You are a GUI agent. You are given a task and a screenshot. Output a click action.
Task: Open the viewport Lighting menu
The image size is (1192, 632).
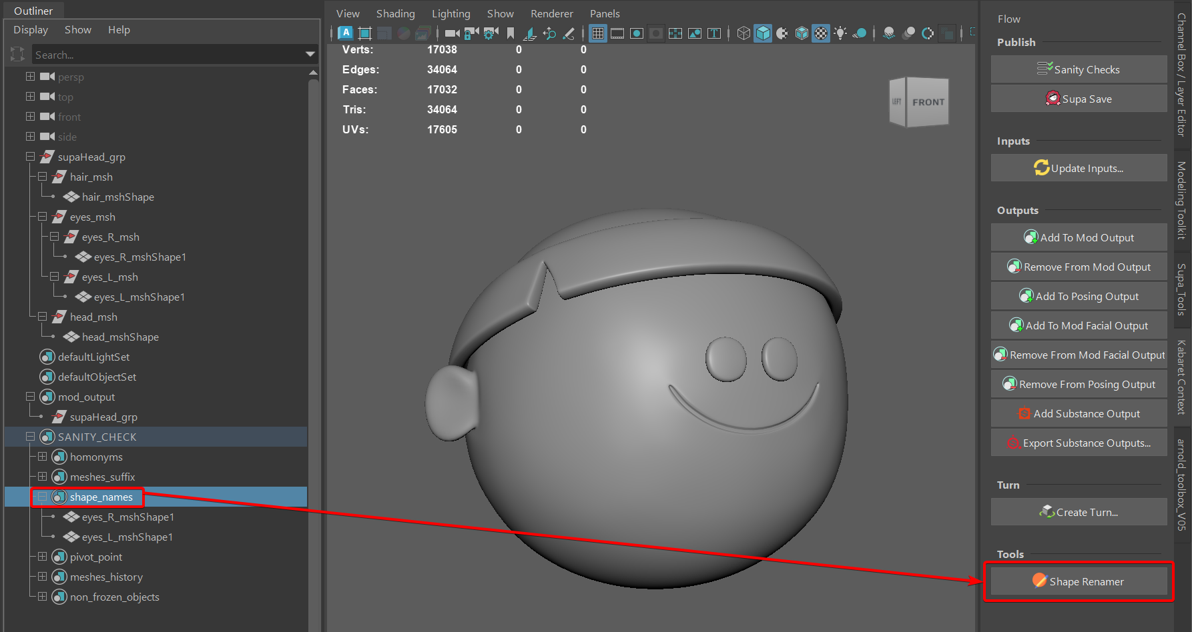451,14
